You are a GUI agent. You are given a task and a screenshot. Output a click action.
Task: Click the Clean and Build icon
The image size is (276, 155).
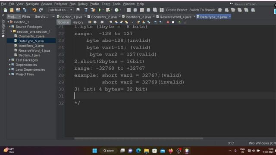point(93,10)
